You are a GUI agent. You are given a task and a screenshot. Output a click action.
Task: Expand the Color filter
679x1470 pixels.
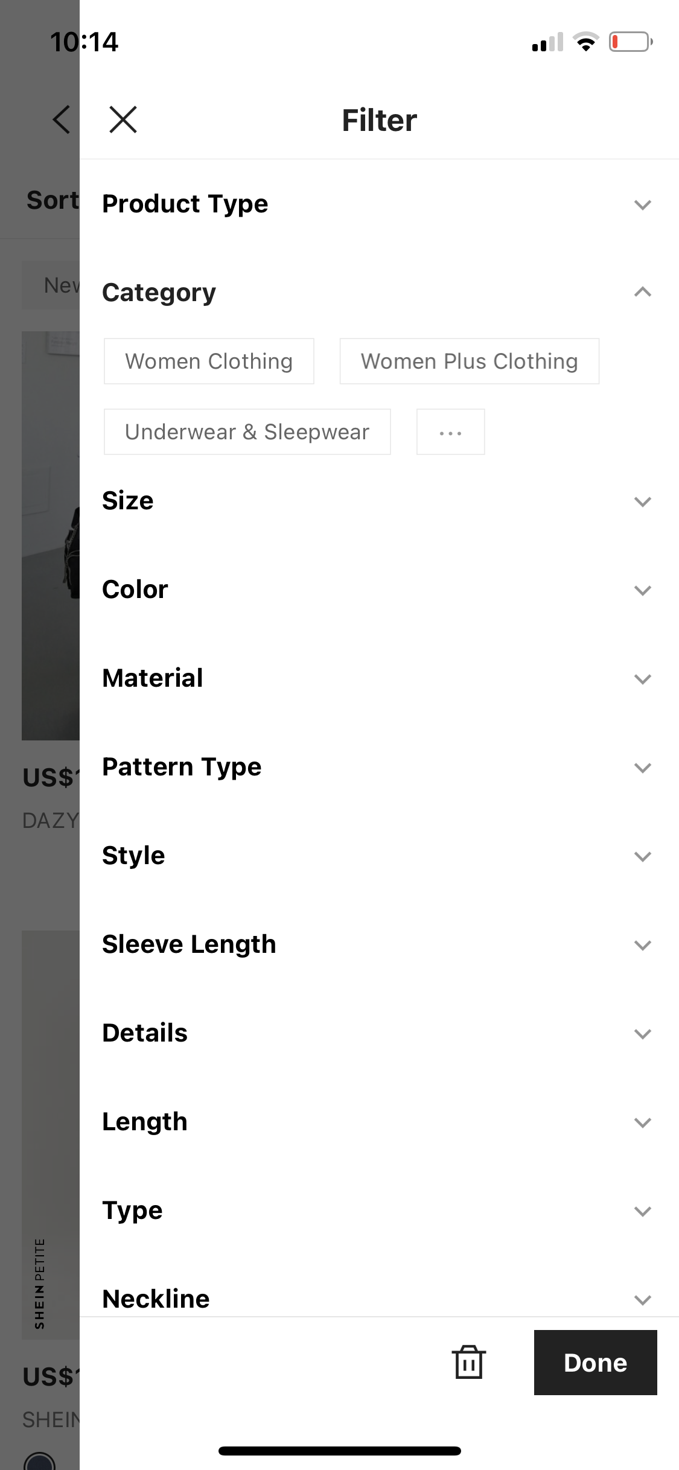(x=642, y=590)
